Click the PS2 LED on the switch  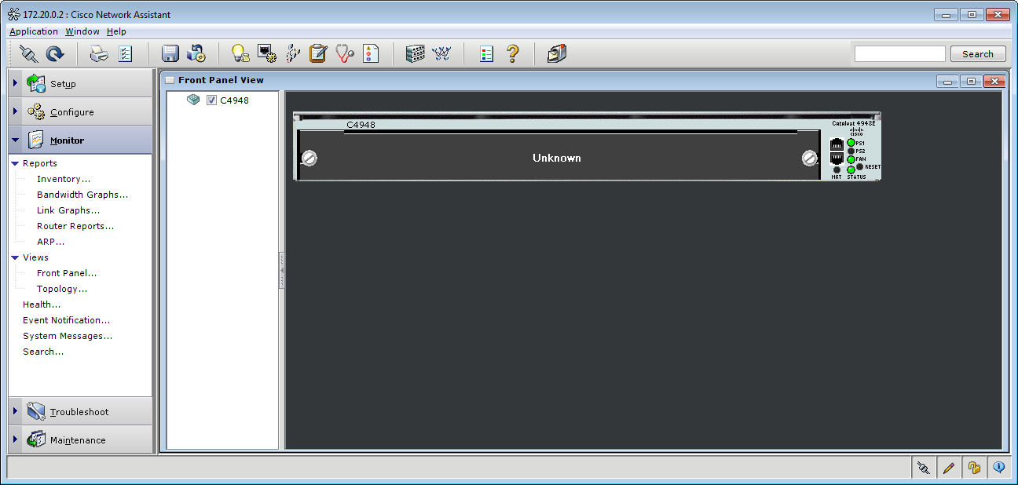pyautogui.click(x=851, y=151)
